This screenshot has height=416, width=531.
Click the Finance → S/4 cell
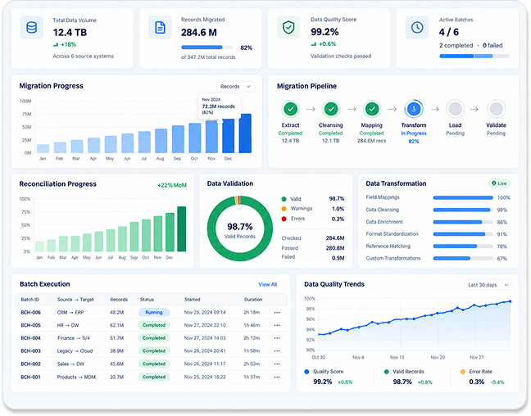(73, 338)
